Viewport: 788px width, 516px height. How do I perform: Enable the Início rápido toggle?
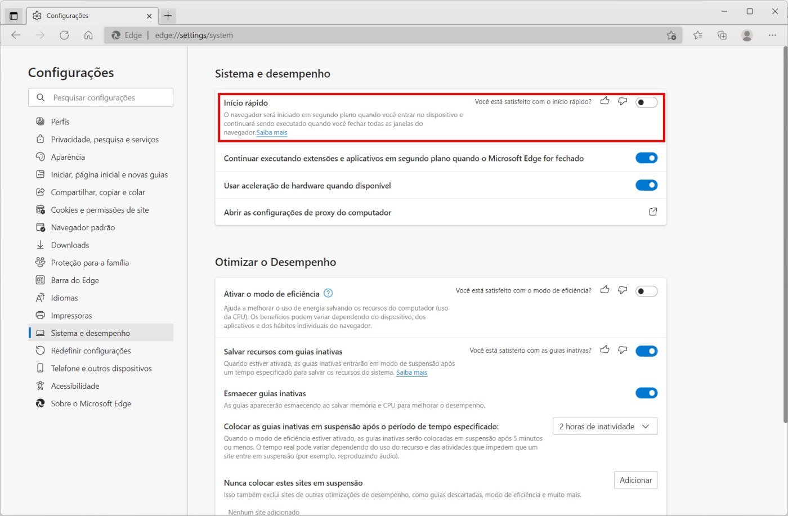646,102
